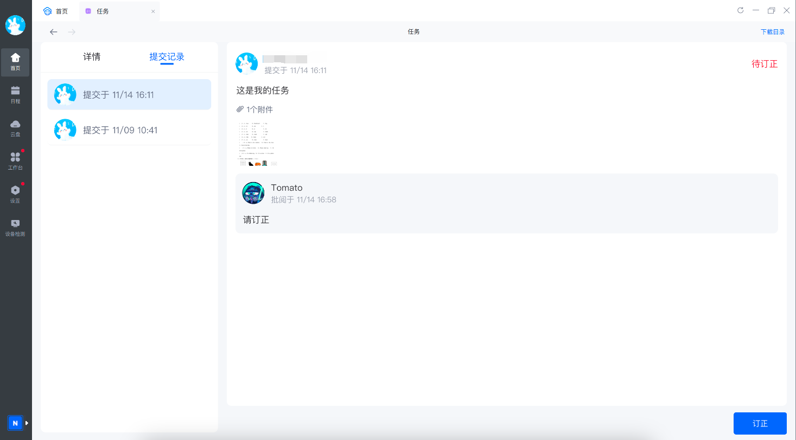Open the user profile avatar in sidebar
The image size is (796, 440).
15,25
